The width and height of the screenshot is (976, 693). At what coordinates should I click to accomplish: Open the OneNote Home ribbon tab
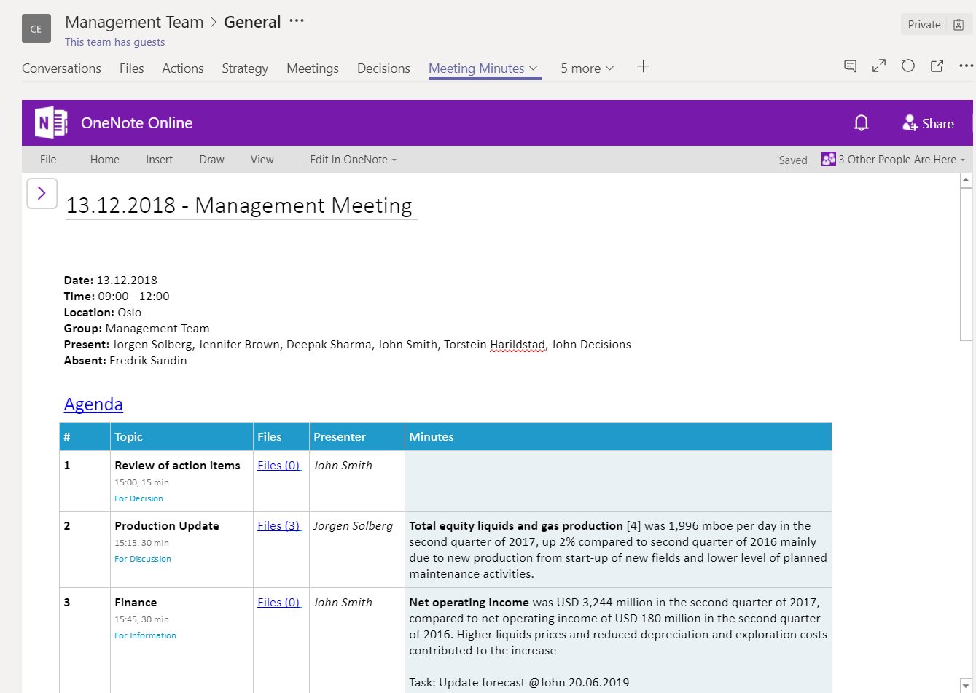click(105, 160)
